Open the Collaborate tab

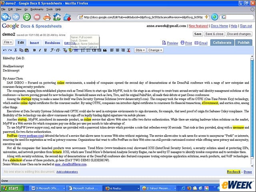click(x=222, y=43)
